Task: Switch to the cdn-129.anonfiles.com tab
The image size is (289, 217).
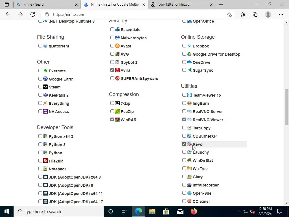Action: coord(181,5)
